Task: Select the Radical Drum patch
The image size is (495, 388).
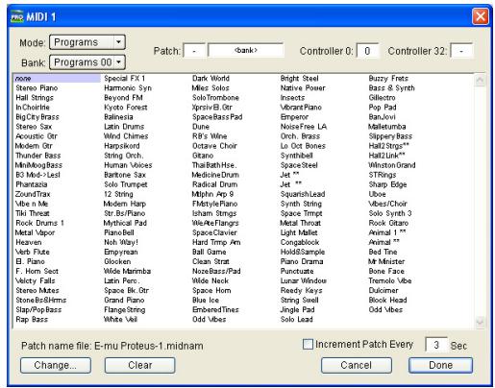Action: [x=214, y=184]
